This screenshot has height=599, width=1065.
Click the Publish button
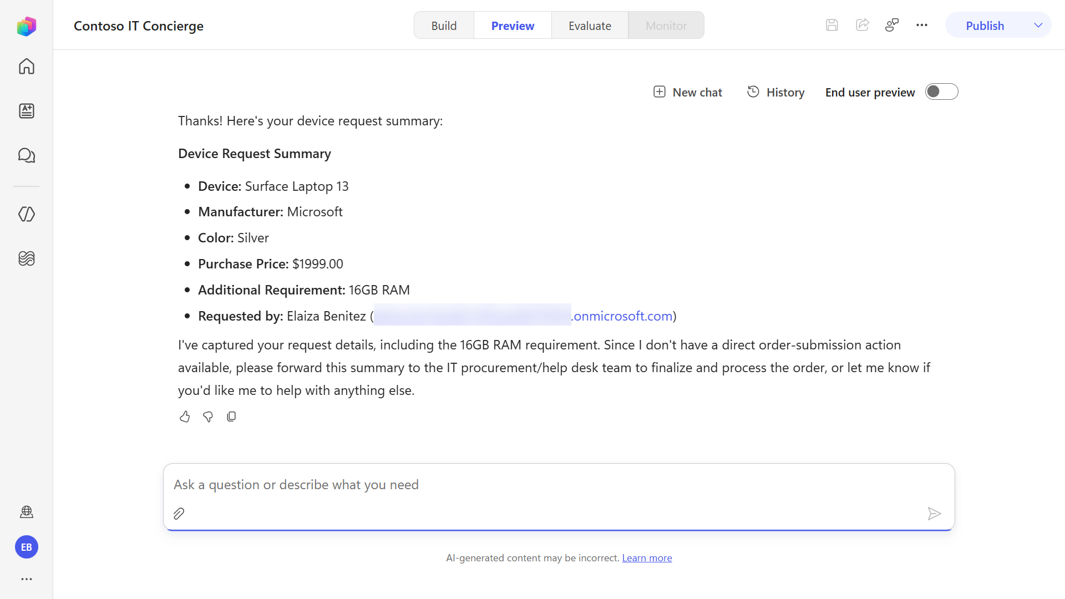tap(985, 26)
